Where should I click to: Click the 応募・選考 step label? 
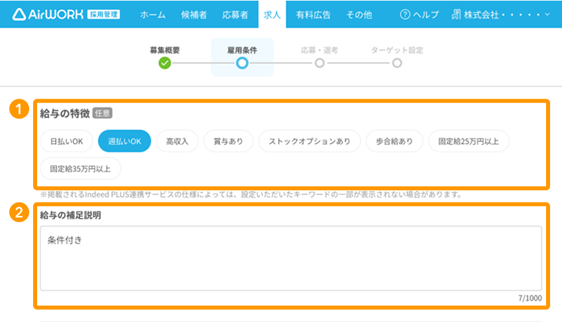(319, 50)
